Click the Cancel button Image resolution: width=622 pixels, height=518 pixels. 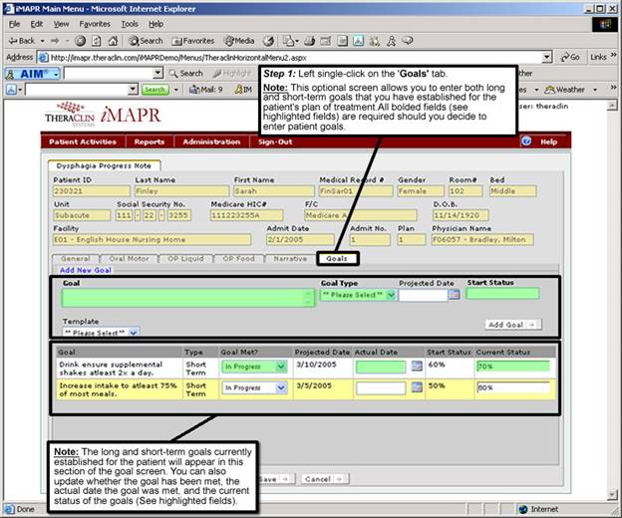(325, 479)
